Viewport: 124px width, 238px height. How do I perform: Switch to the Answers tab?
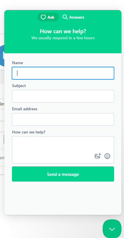tap(74, 17)
